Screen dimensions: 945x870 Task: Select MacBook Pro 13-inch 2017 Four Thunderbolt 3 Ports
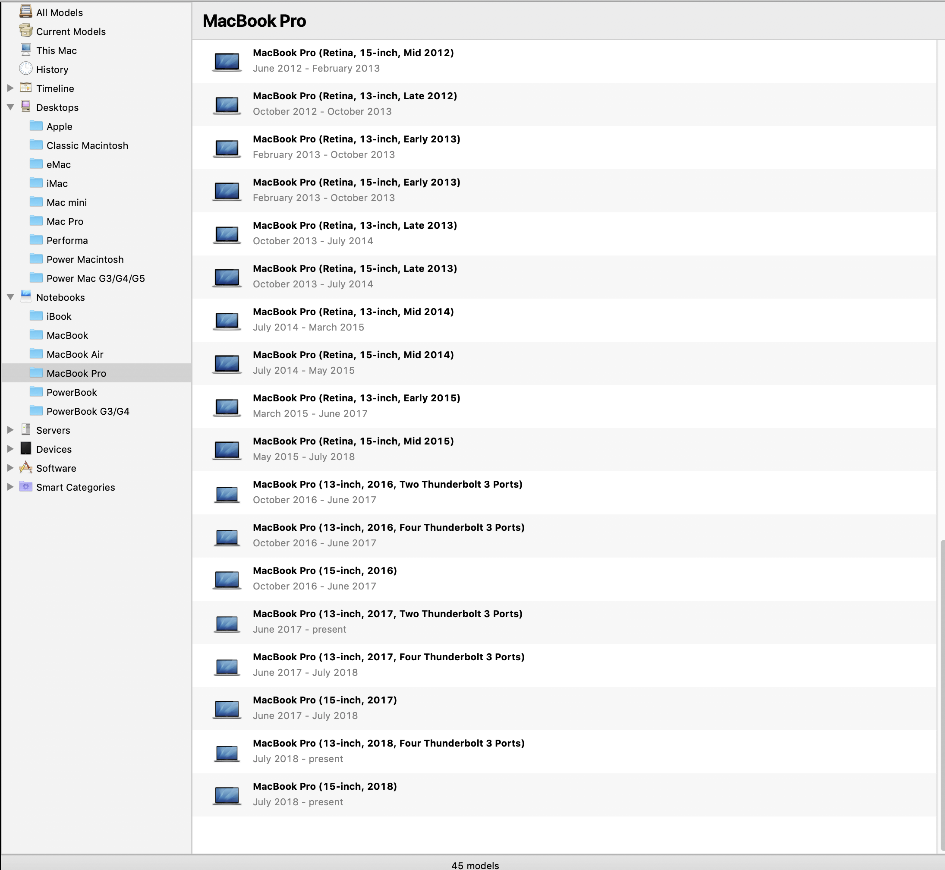(564, 666)
